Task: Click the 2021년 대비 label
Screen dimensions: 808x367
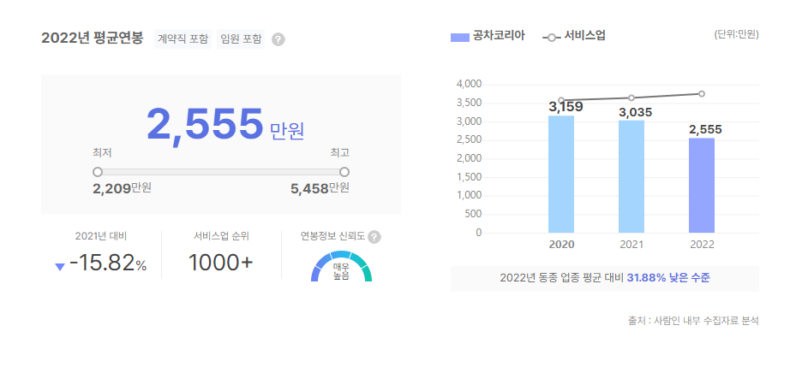Action: pyautogui.click(x=101, y=236)
